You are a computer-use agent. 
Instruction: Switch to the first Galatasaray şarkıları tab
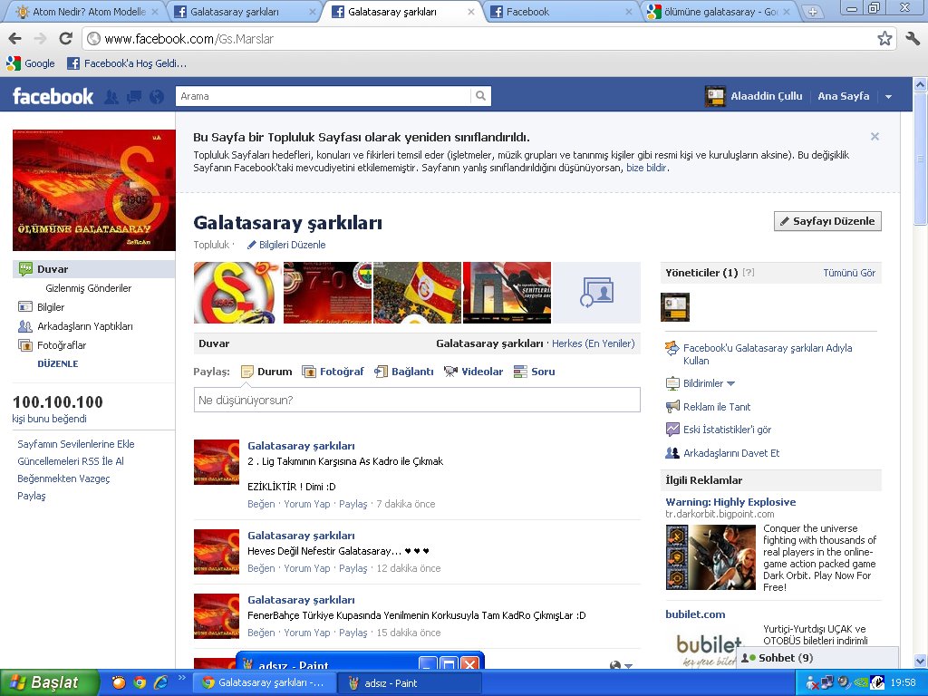(x=245, y=11)
